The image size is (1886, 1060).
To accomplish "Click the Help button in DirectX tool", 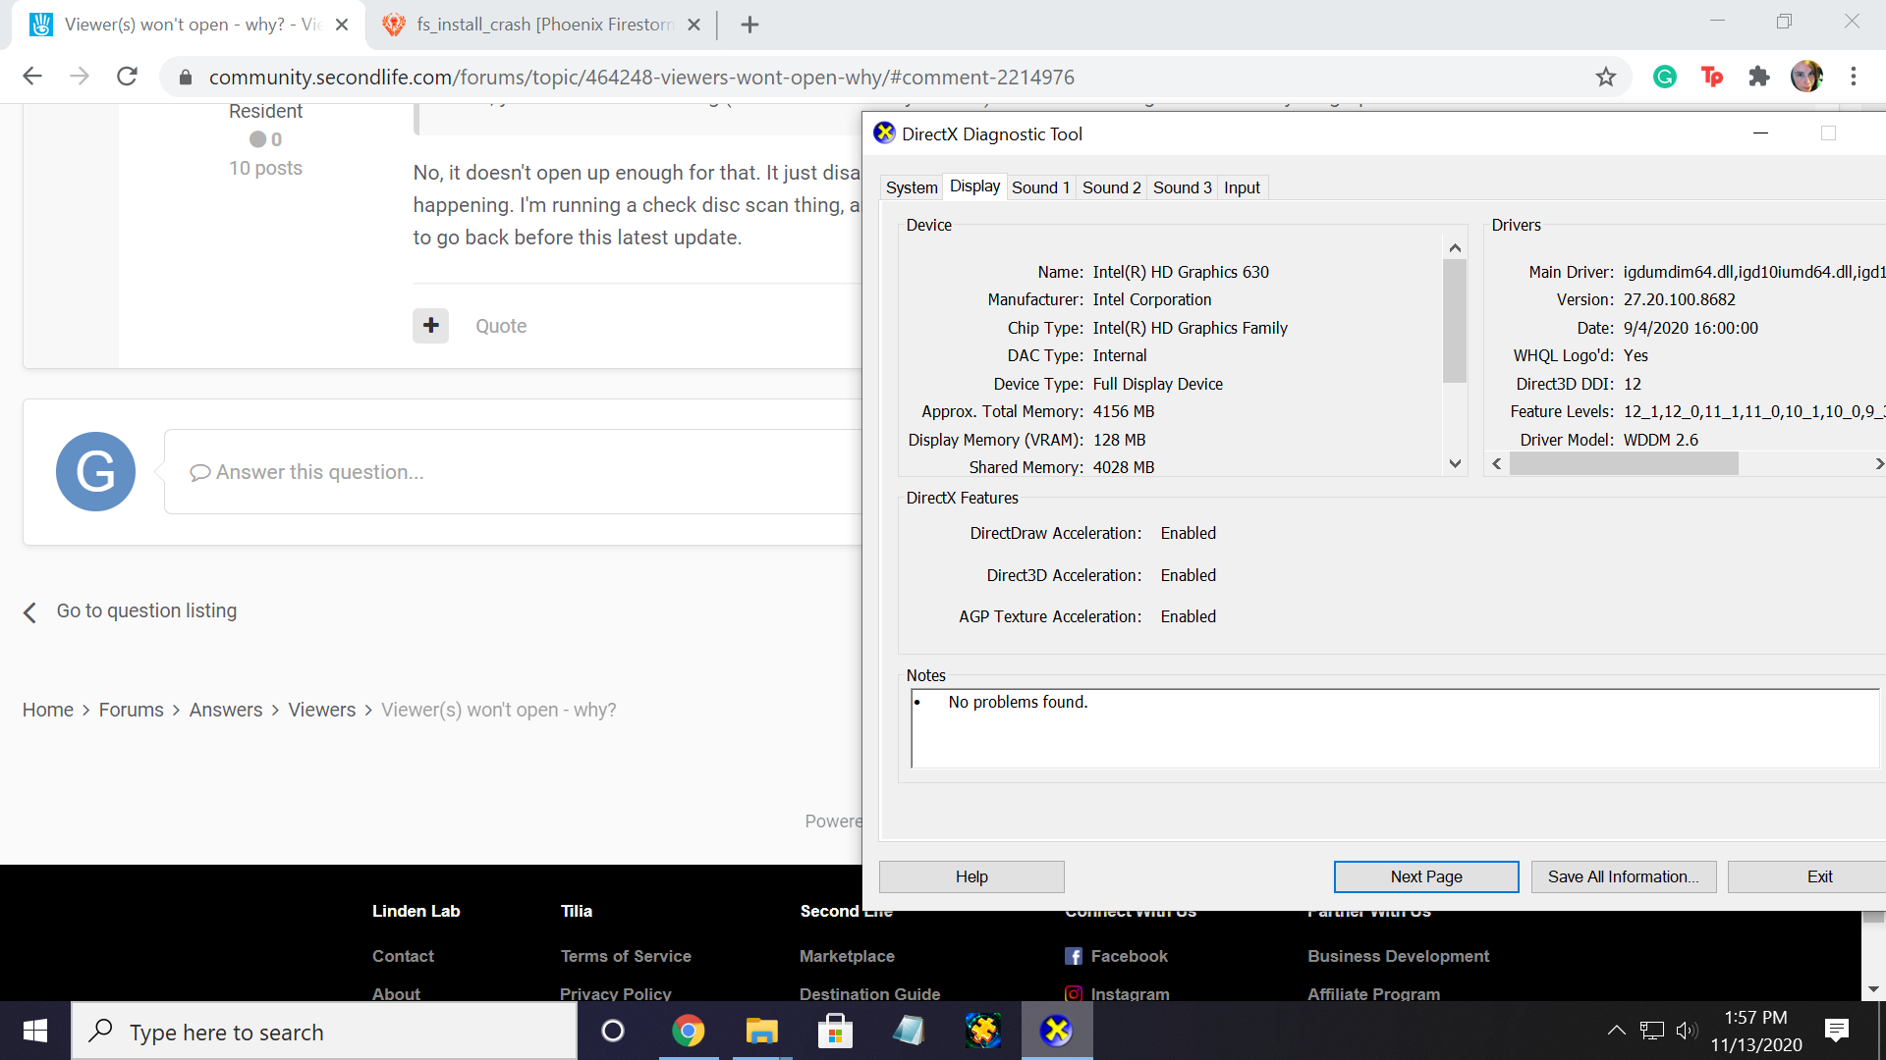I will click(x=971, y=876).
